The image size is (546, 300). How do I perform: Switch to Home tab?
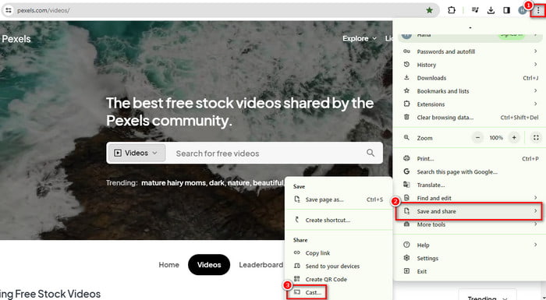(x=169, y=265)
